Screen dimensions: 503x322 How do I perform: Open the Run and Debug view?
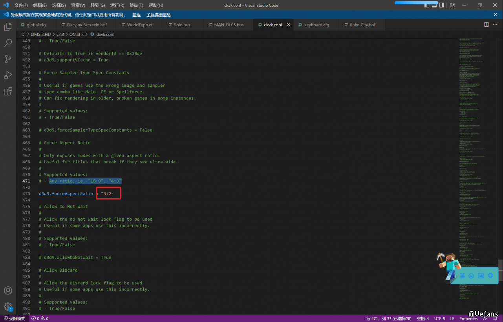click(8, 75)
